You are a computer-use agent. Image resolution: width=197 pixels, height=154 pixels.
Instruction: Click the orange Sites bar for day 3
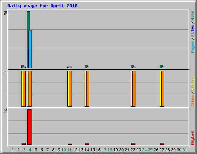click(x=24, y=89)
